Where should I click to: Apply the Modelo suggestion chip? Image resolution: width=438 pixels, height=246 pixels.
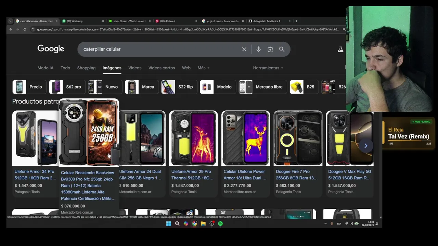218,87
